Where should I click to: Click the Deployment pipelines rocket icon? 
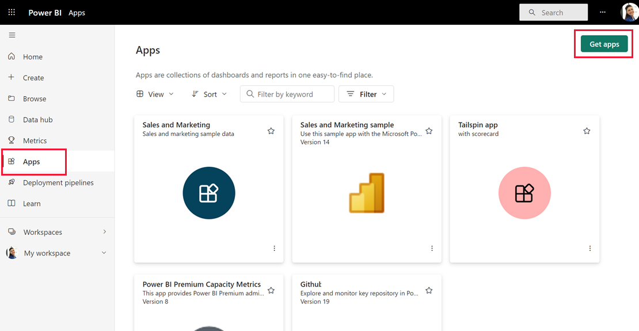point(12,182)
